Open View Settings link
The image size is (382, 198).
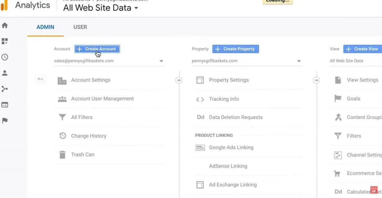(x=363, y=80)
